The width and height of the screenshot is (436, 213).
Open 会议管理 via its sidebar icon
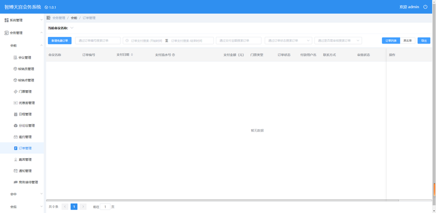(x=16, y=58)
